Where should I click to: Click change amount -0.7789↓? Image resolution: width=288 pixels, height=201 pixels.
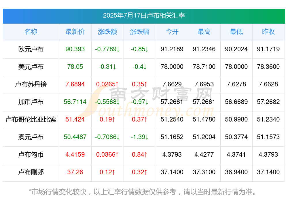107,49
